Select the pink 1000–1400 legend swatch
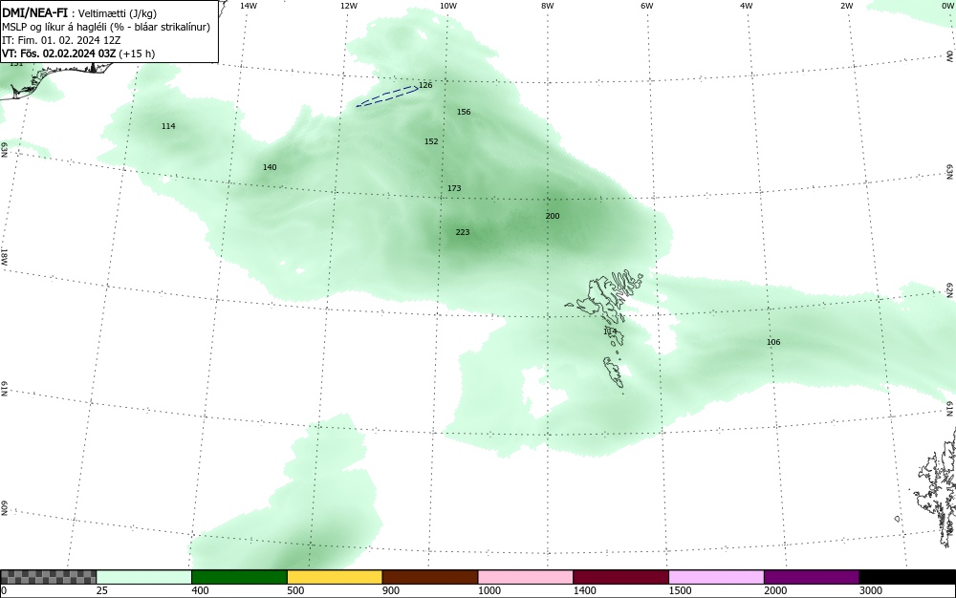The width and height of the screenshot is (956, 598). 526,577
